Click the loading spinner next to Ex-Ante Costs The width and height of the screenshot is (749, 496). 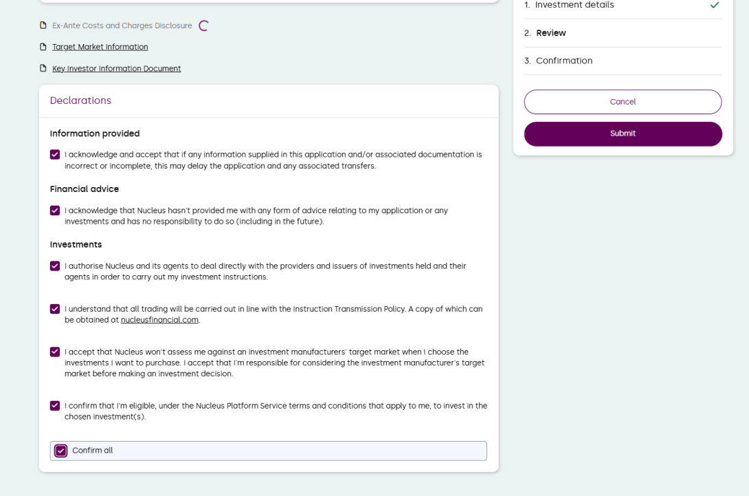[x=203, y=26]
